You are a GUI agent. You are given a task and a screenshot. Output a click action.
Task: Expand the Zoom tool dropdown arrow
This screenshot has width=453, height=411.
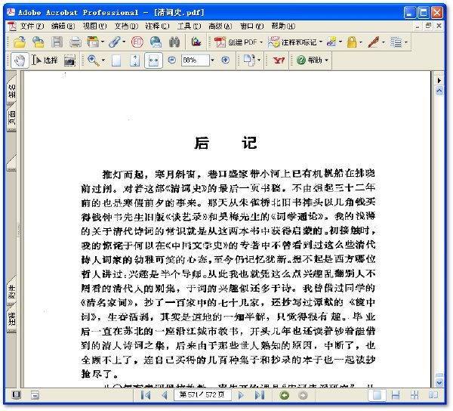click(x=103, y=60)
